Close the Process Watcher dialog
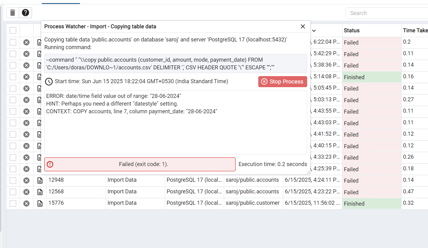Image resolution: width=428 pixels, height=248 pixels. pyautogui.click(x=303, y=26)
